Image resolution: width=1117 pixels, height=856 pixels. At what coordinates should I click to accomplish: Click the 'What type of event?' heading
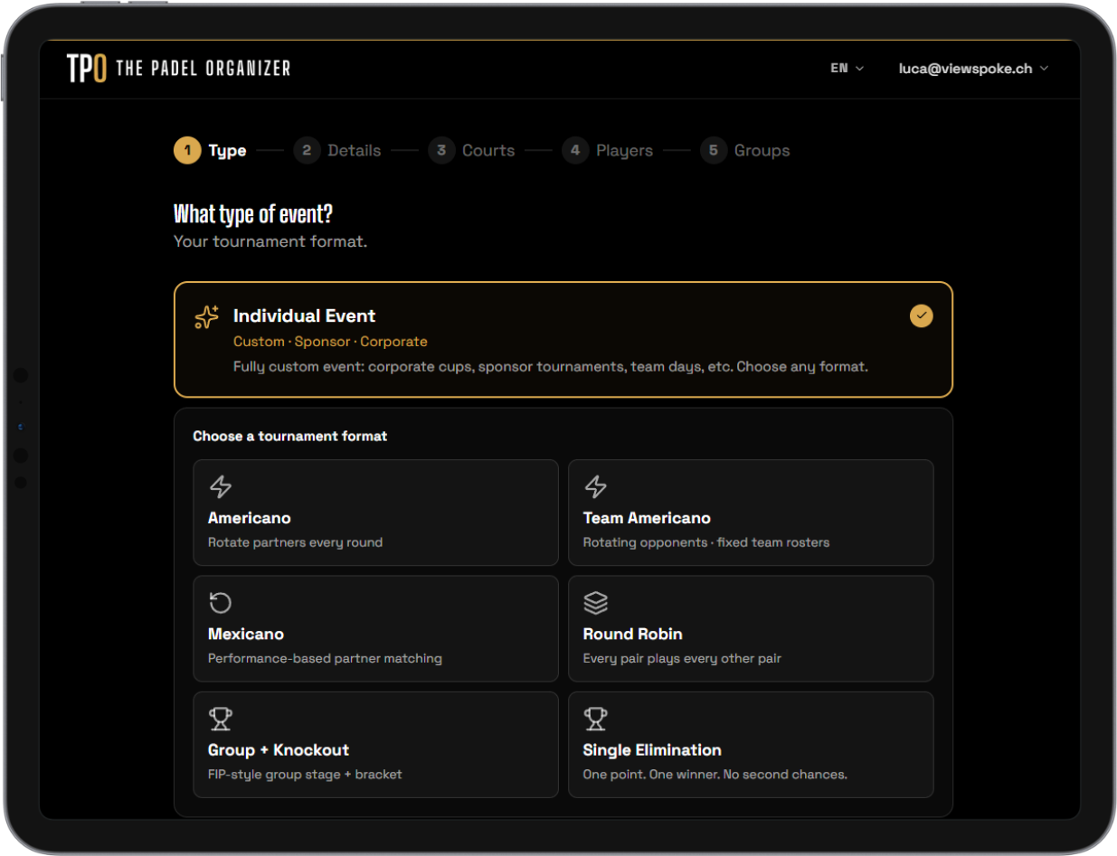(x=253, y=214)
